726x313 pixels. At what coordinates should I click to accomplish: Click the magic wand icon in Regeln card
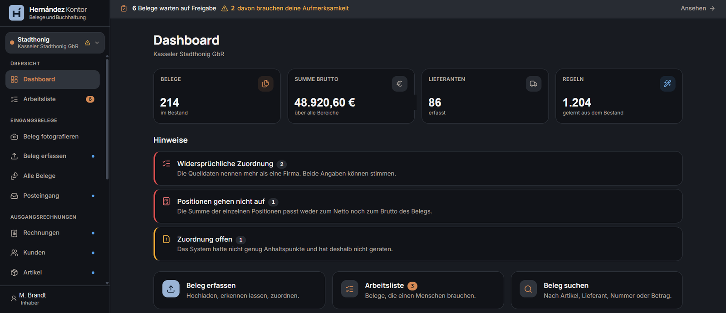667,83
